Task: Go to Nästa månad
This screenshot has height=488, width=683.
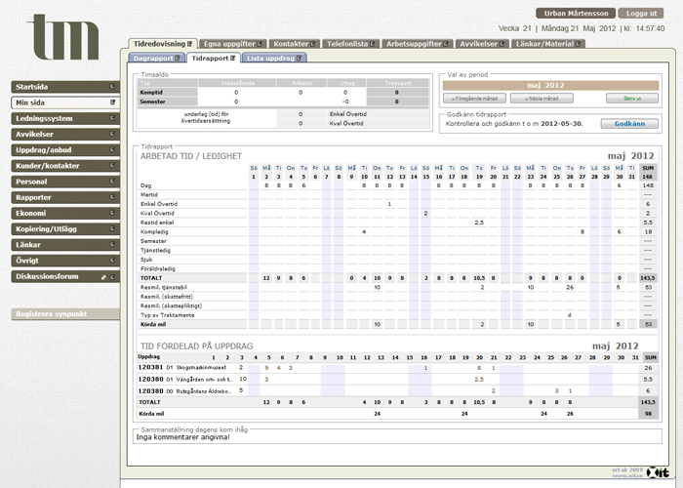Action: (542, 99)
